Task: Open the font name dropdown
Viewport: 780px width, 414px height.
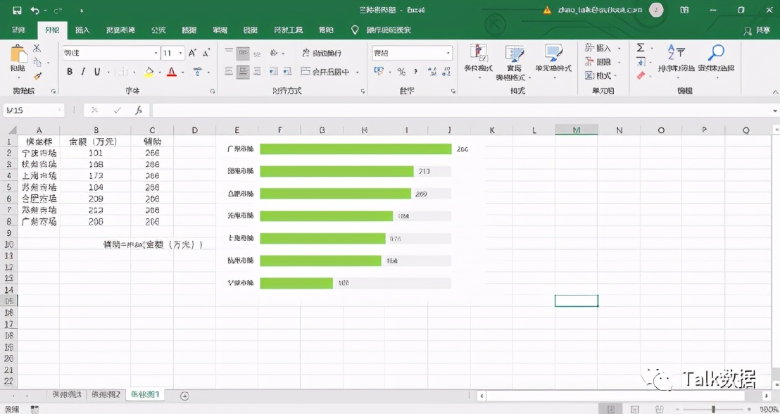Action: pos(156,54)
